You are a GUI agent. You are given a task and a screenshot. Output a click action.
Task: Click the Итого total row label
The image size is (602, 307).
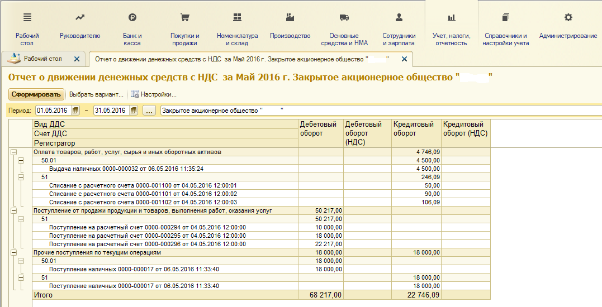[44, 295]
